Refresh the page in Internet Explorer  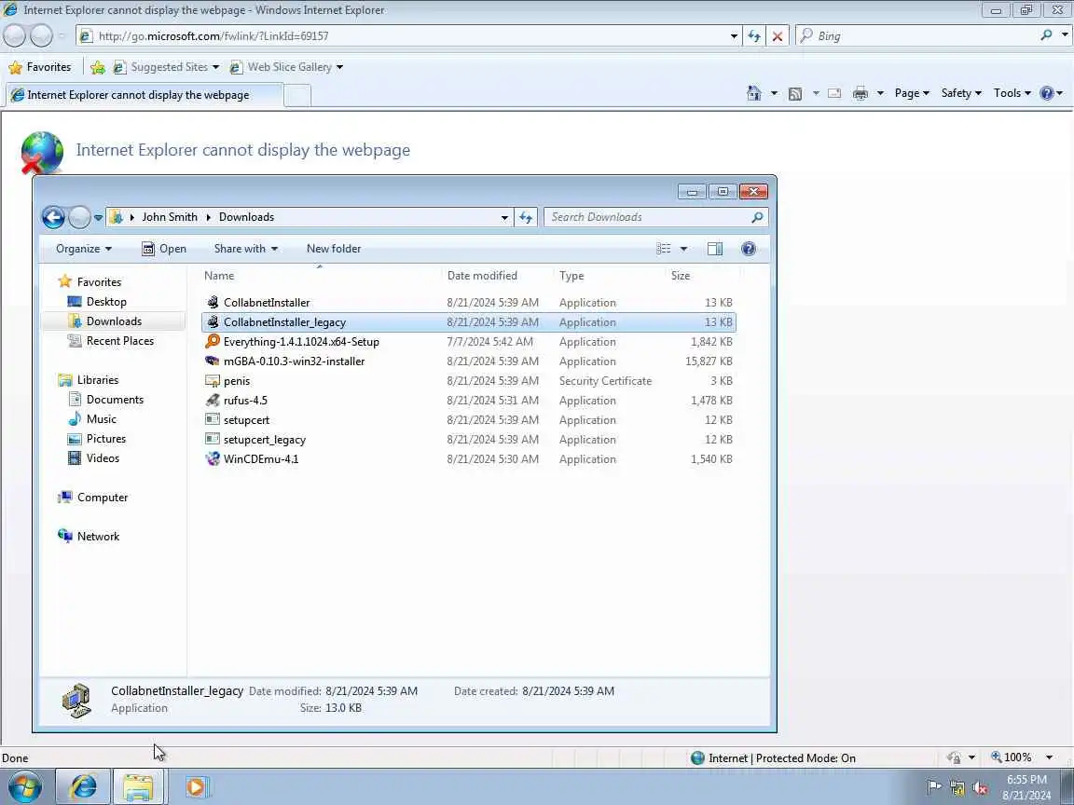pos(754,36)
